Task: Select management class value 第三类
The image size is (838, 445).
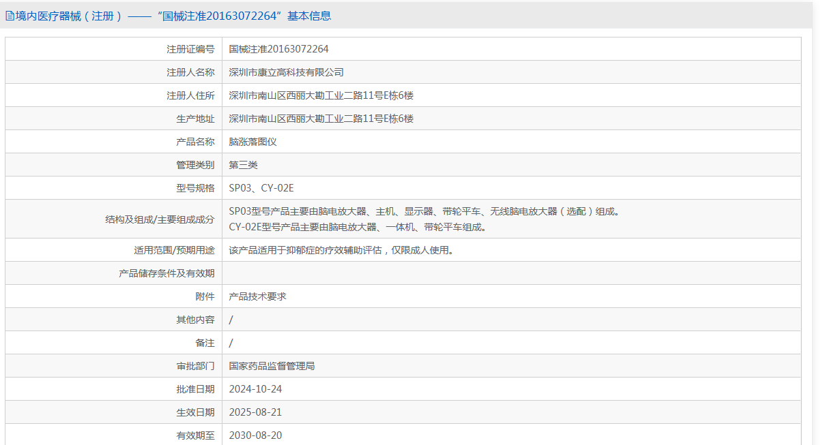Action: (243, 165)
